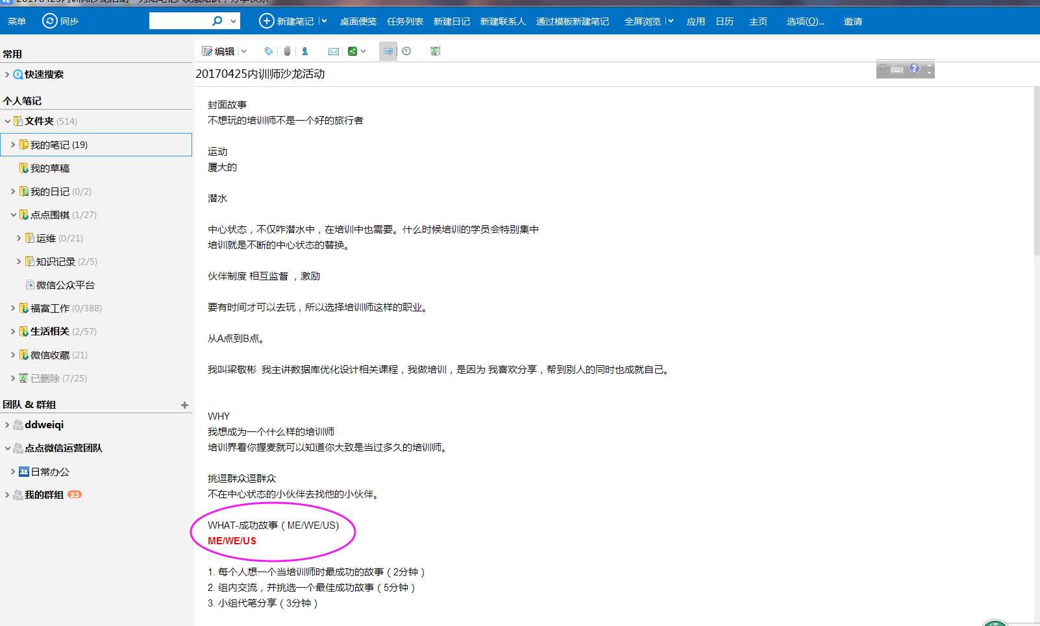Expand the 微信收藏 folder
The image size is (1040, 626).
point(12,355)
